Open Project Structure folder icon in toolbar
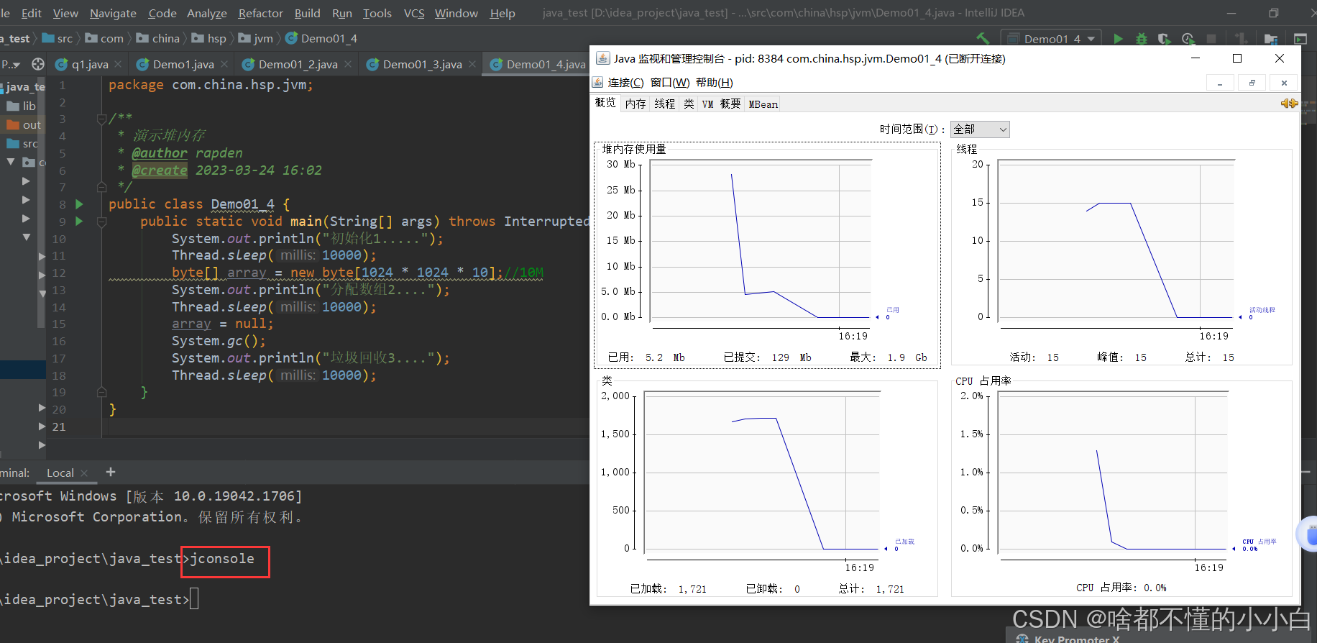The image size is (1317, 643). [1271, 39]
